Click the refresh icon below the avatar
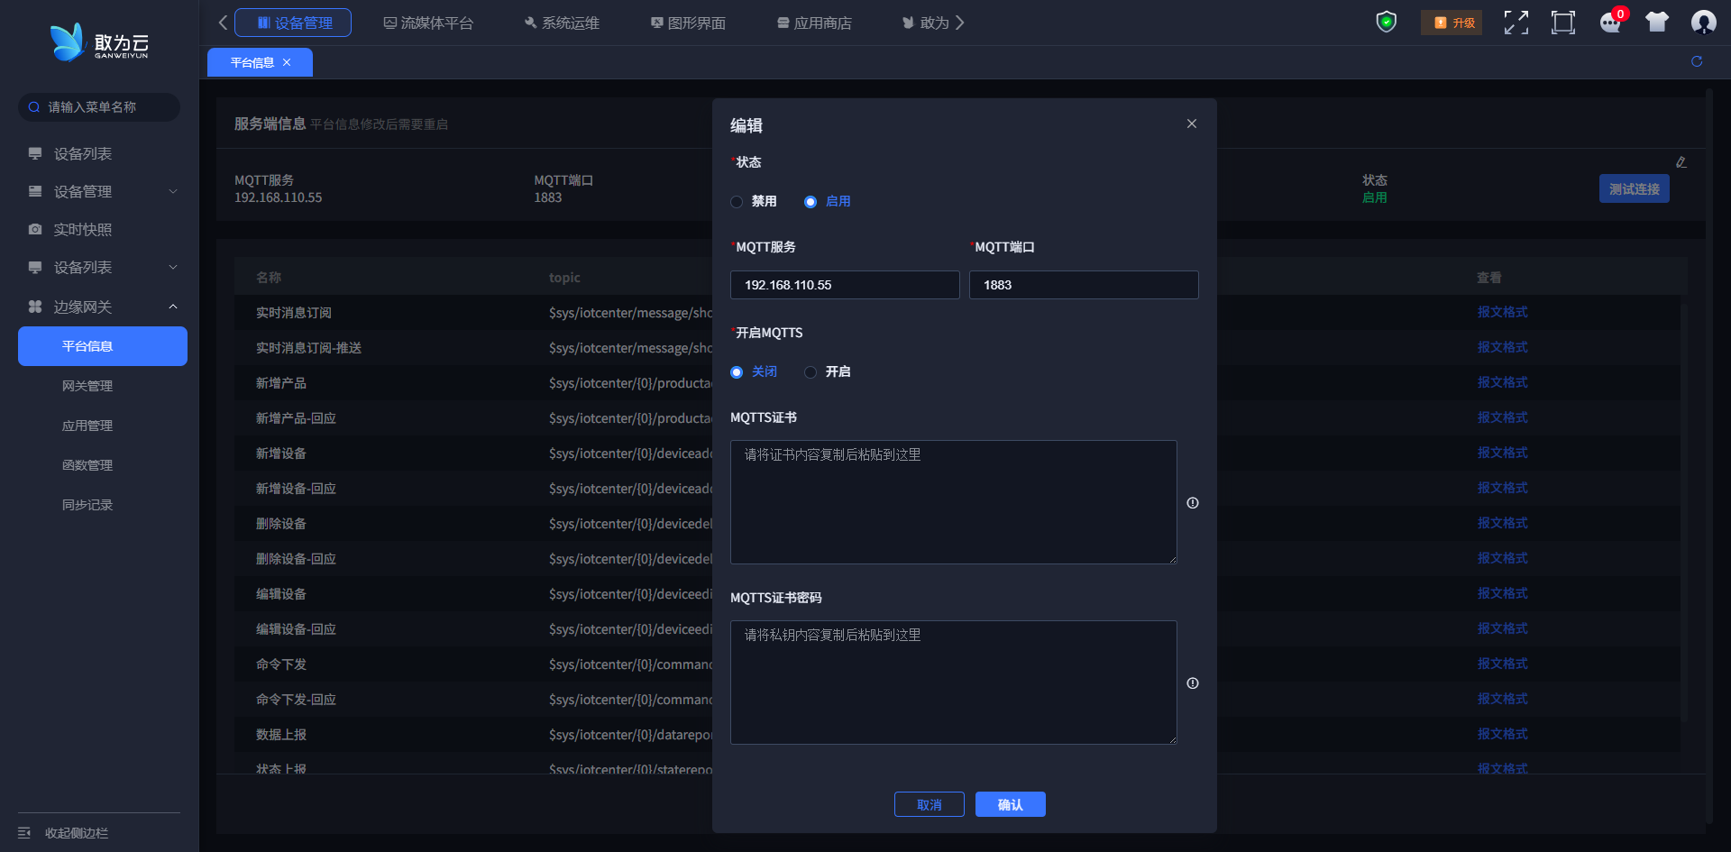This screenshot has width=1731, height=852. coord(1697,61)
